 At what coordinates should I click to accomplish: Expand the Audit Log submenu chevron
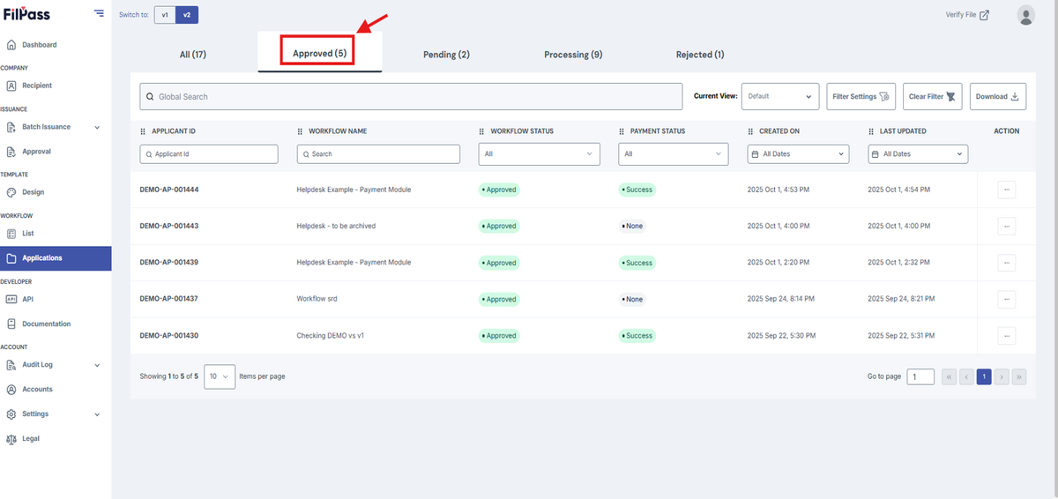pyautogui.click(x=97, y=365)
